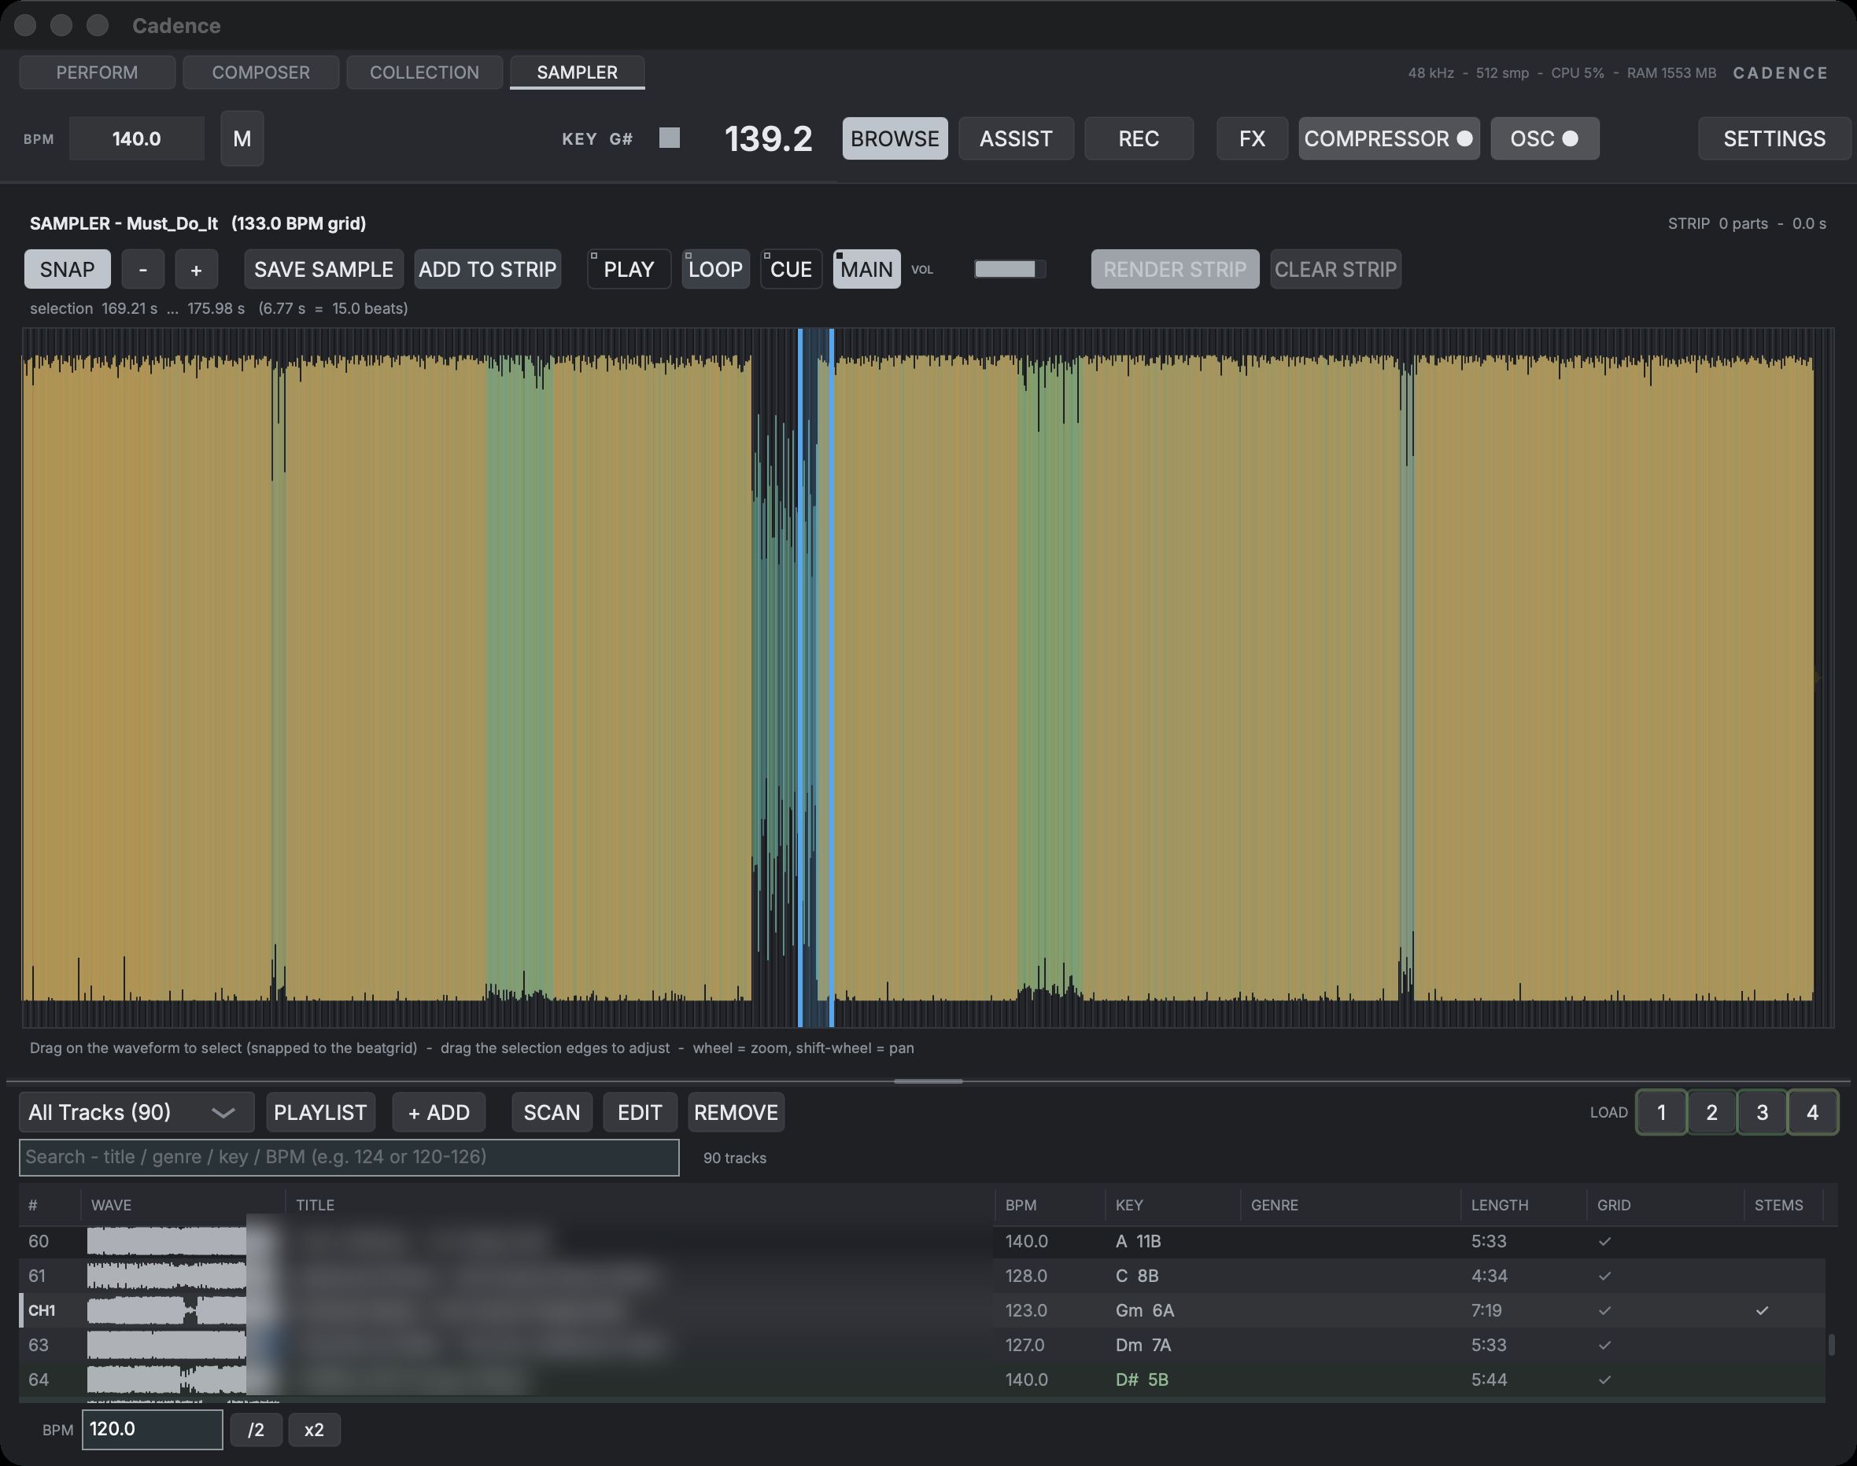Image resolution: width=1857 pixels, height=1466 pixels.
Task: Click the panel divider handle above track list
Action: tap(928, 1081)
